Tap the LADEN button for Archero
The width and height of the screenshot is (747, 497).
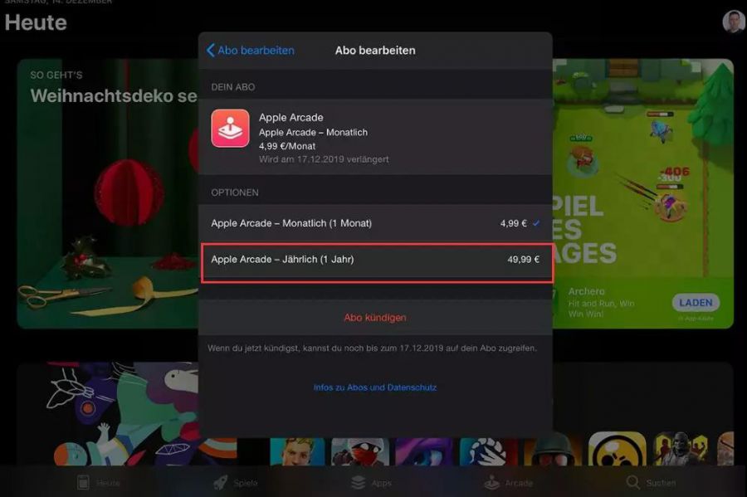(696, 303)
